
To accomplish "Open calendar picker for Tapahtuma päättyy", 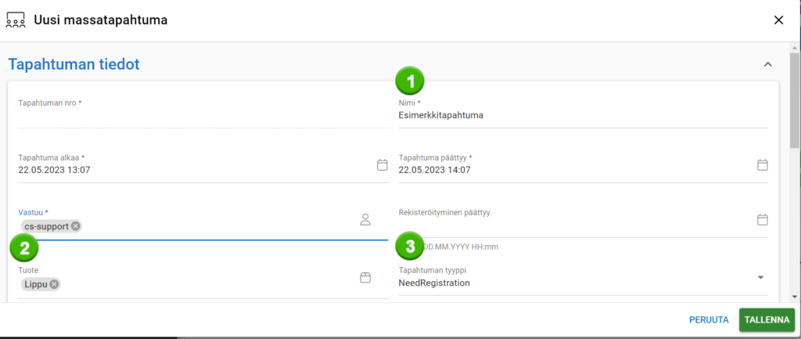I will pyautogui.click(x=763, y=165).
